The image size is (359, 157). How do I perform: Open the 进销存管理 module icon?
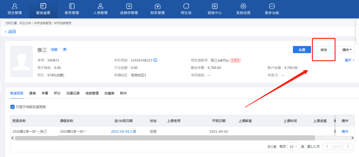[x=129, y=6]
